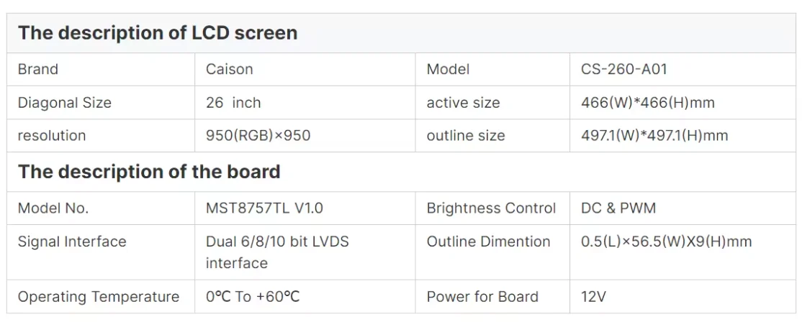
Task: Select the 'Operating Temperature' label cell
Action: pos(99,297)
